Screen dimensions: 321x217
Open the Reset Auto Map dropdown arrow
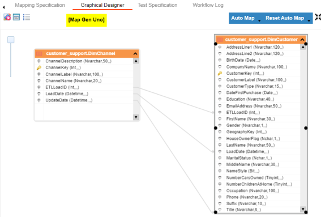(x=309, y=21)
